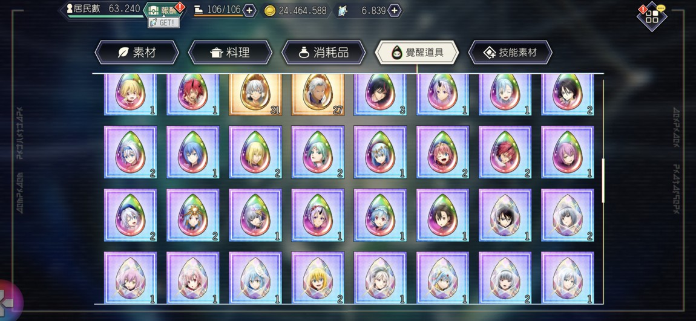Tap the crystal egg with black-haired character
The image size is (696, 321).
point(505,215)
